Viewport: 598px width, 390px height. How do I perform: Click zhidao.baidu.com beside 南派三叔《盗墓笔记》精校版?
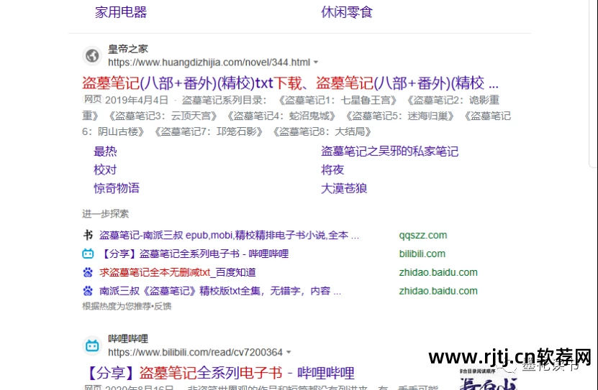[438, 291]
